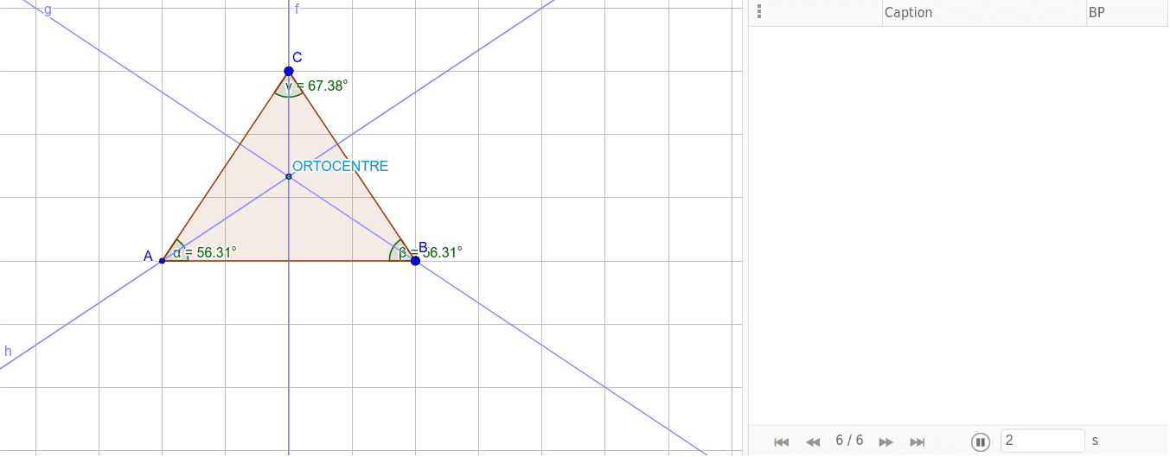
Task: Click the step counter 6 / 6
Action: (849, 441)
